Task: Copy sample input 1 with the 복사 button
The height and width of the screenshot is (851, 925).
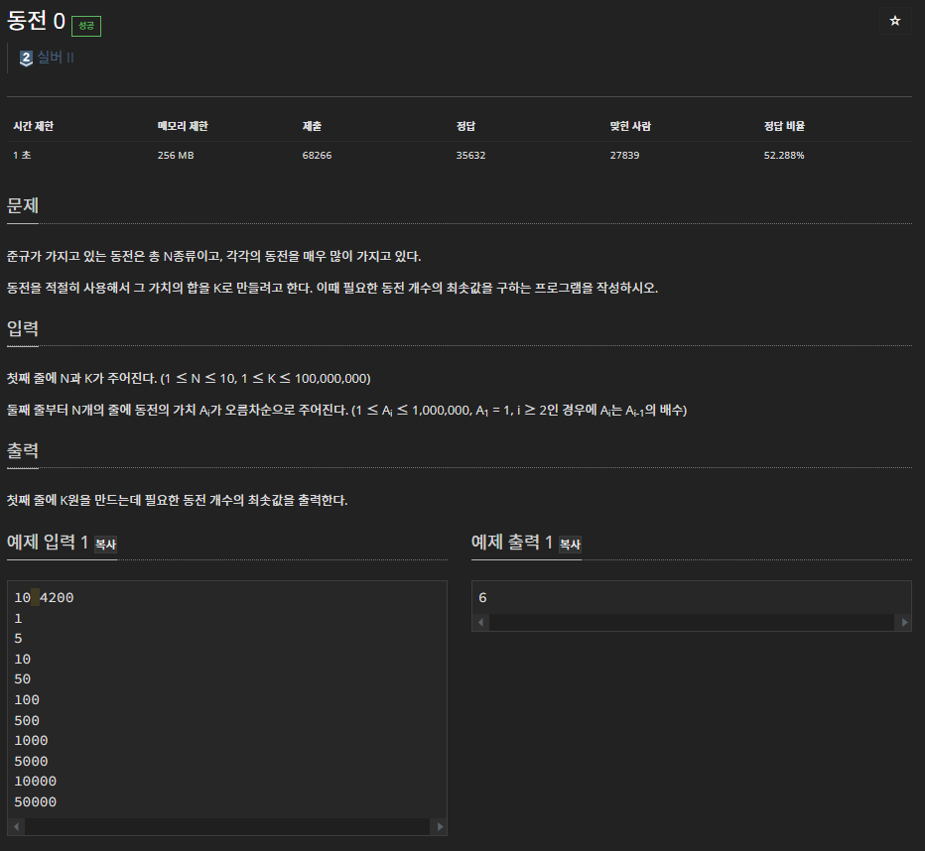Action: pyautogui.click(x=104, y=544)
